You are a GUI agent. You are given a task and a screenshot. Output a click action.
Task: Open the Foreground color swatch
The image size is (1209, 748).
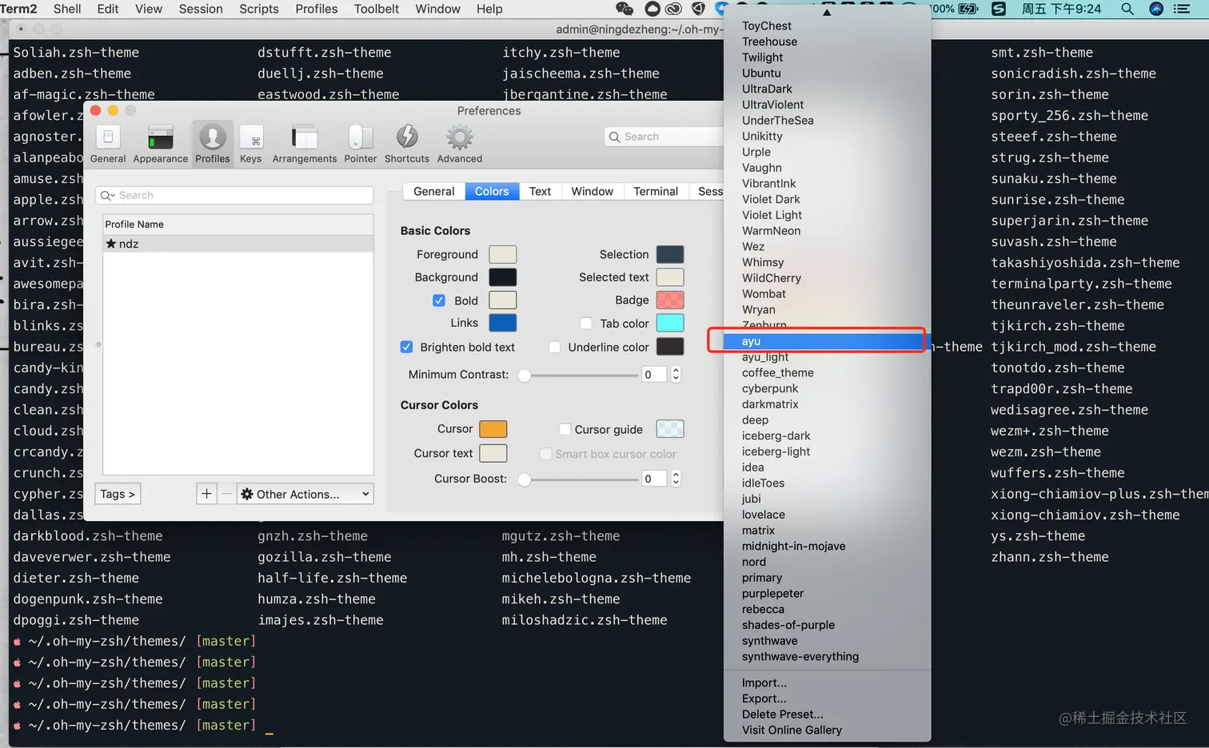click(503, 254)
